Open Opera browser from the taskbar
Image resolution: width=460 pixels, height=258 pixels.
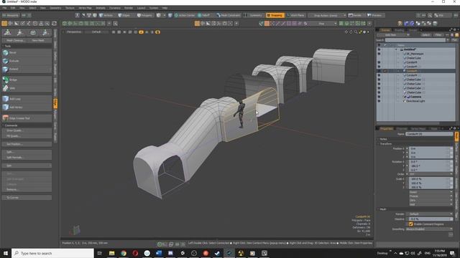pos(135,253)
